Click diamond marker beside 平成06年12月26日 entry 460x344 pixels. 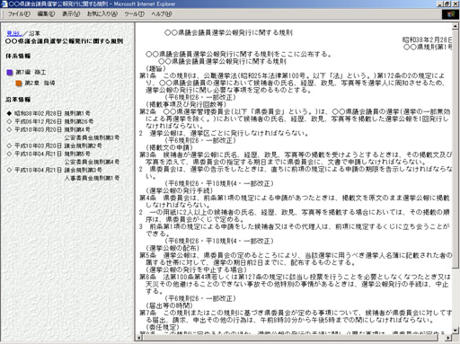[x=9, y=121]
